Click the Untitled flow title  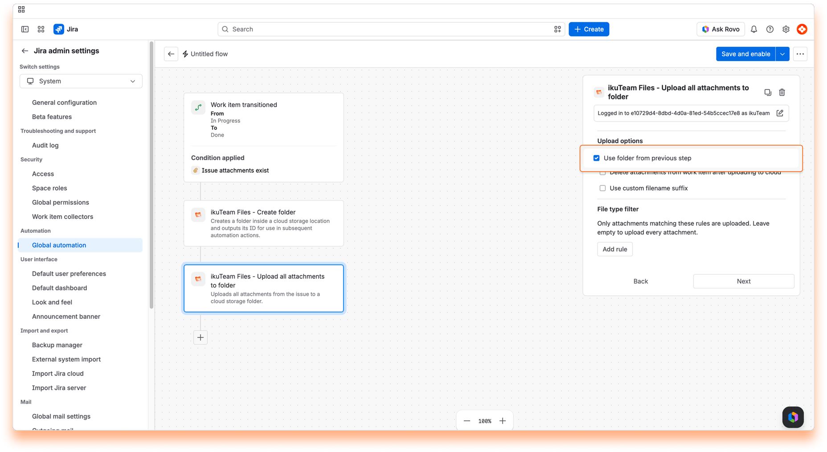click(x=209, y=54)
